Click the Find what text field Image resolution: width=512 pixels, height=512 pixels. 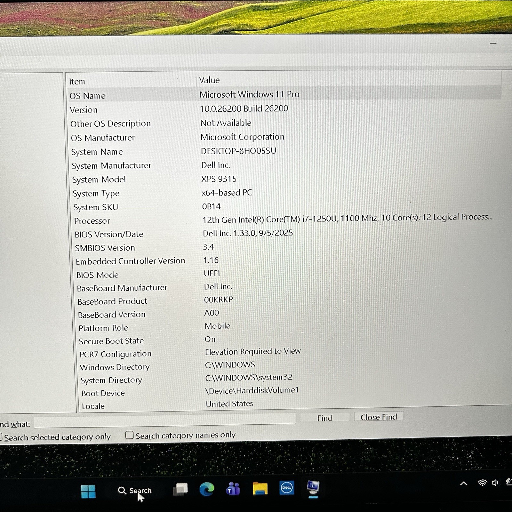click(x=165, y=421)
